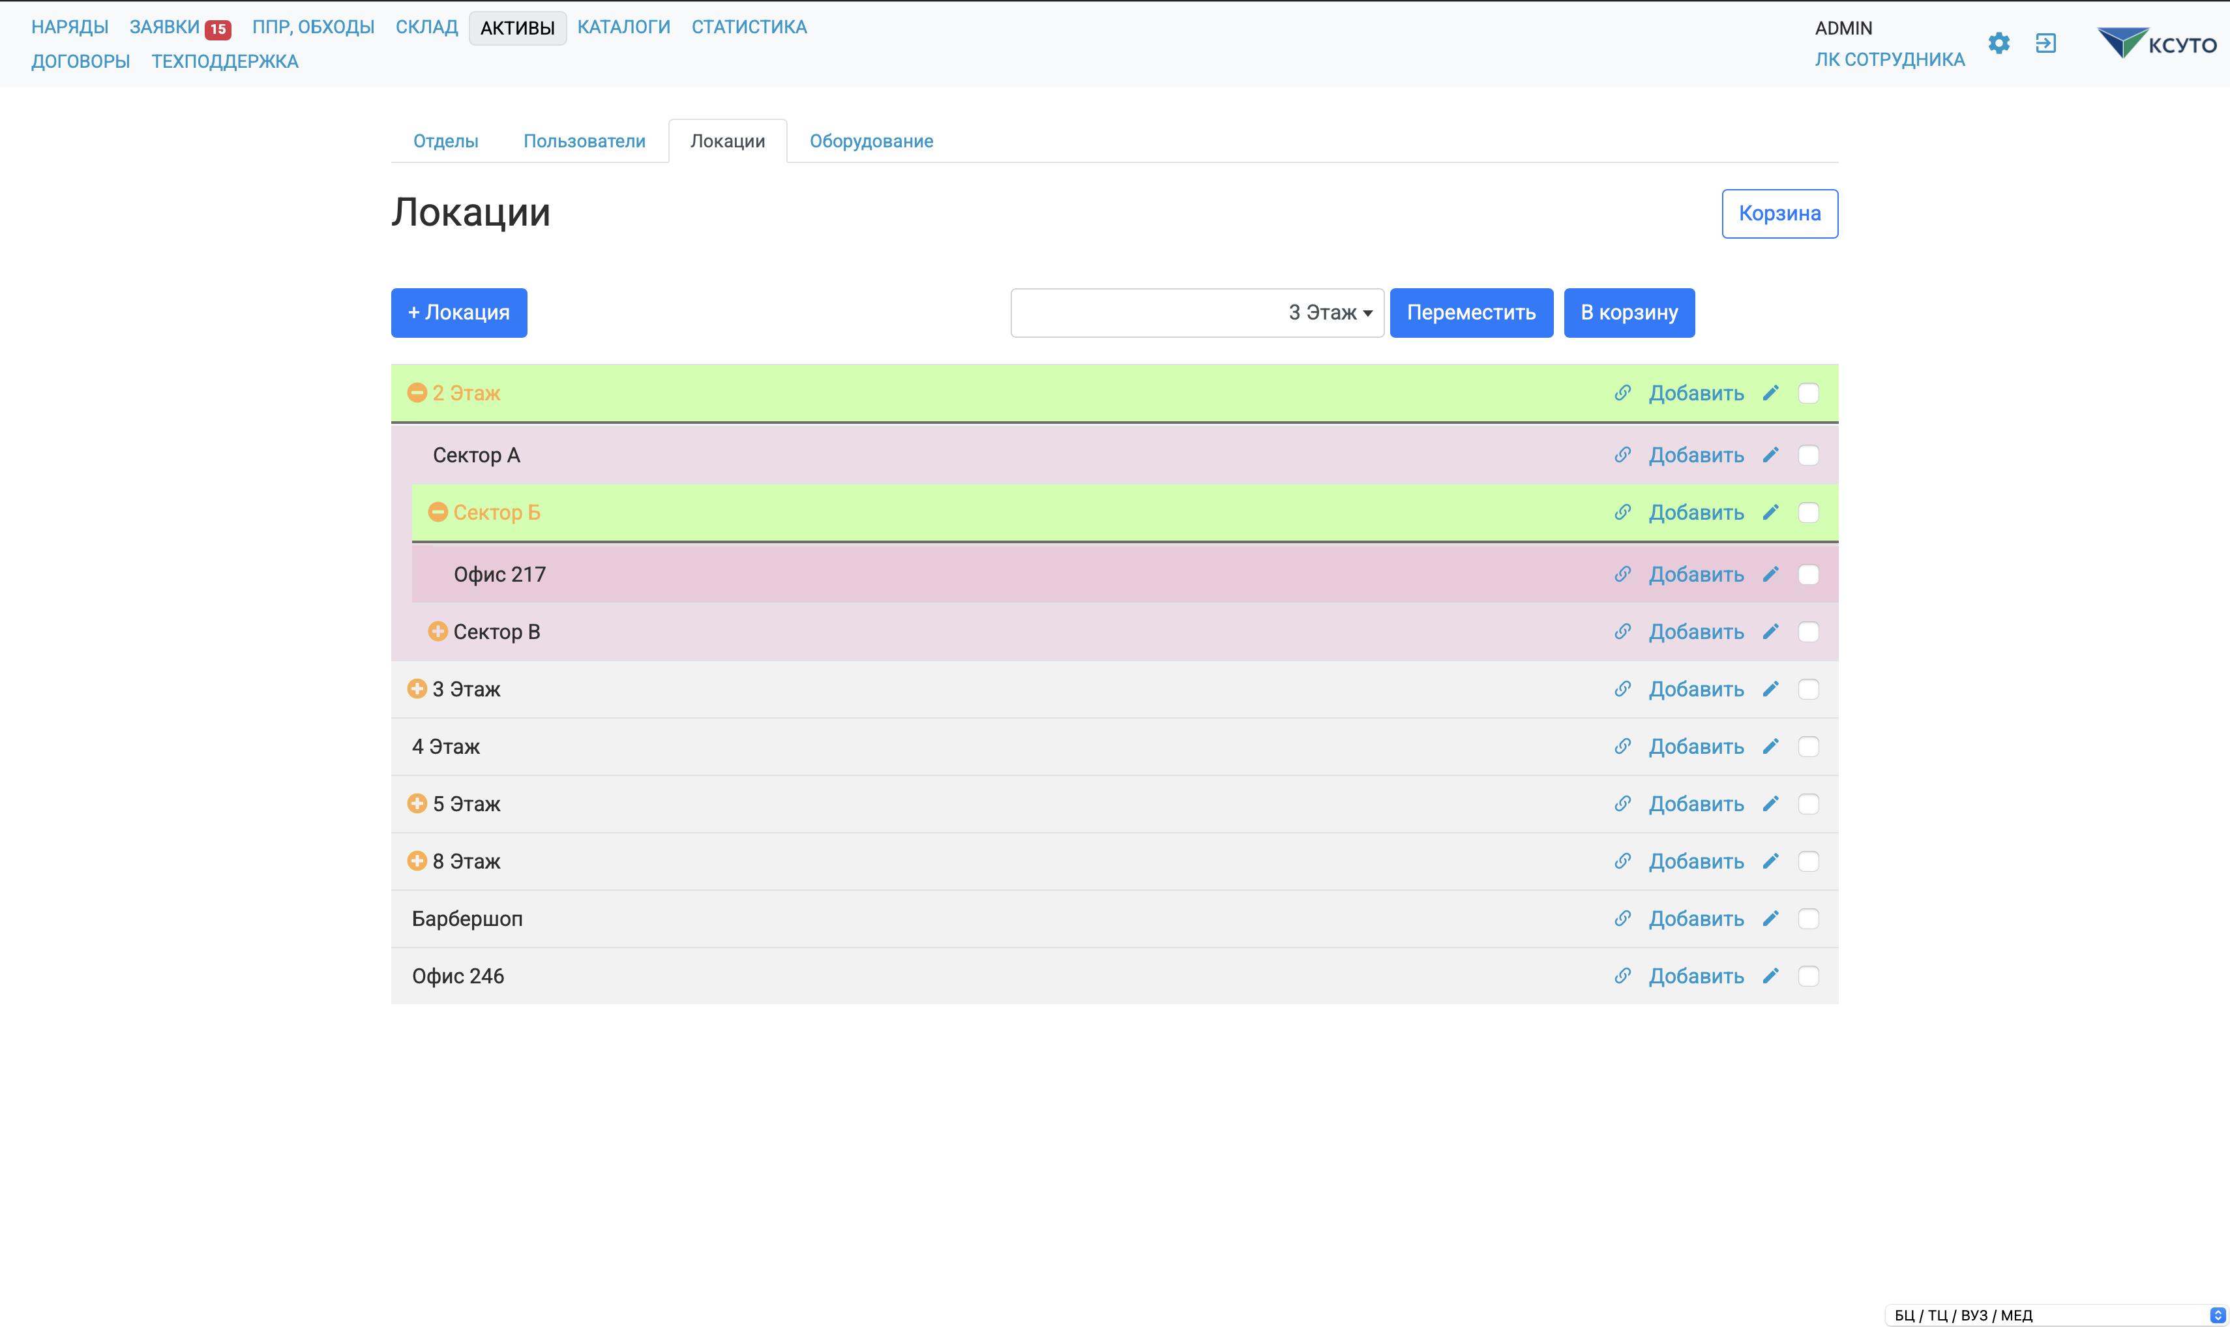Viewport: 2230px width, 1327px height.
Task: Collapse the 2 Этаж tree node
Action: [x=417, y=393]
